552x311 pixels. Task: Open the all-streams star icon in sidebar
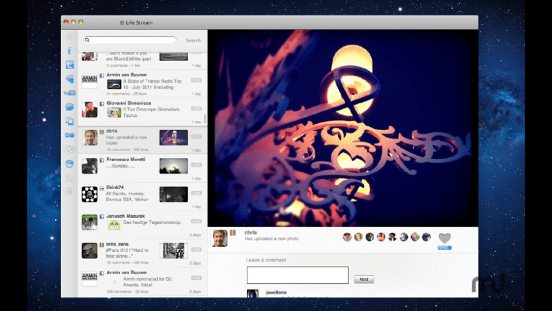pyautogui.click(x=69, y=37)
